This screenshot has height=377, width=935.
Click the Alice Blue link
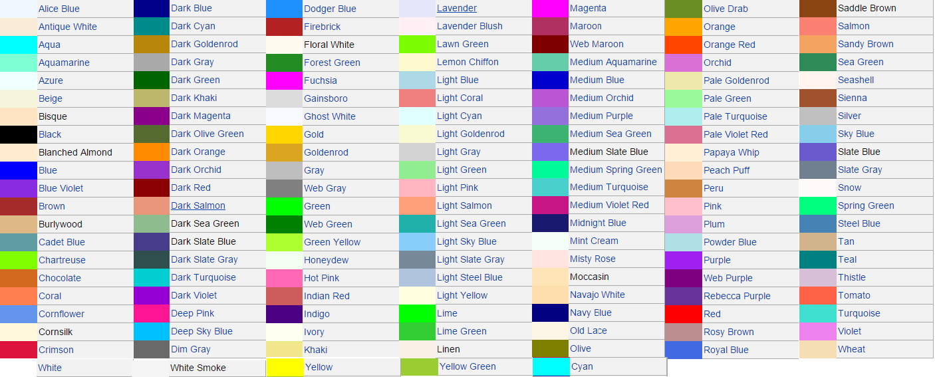[59, 9]
